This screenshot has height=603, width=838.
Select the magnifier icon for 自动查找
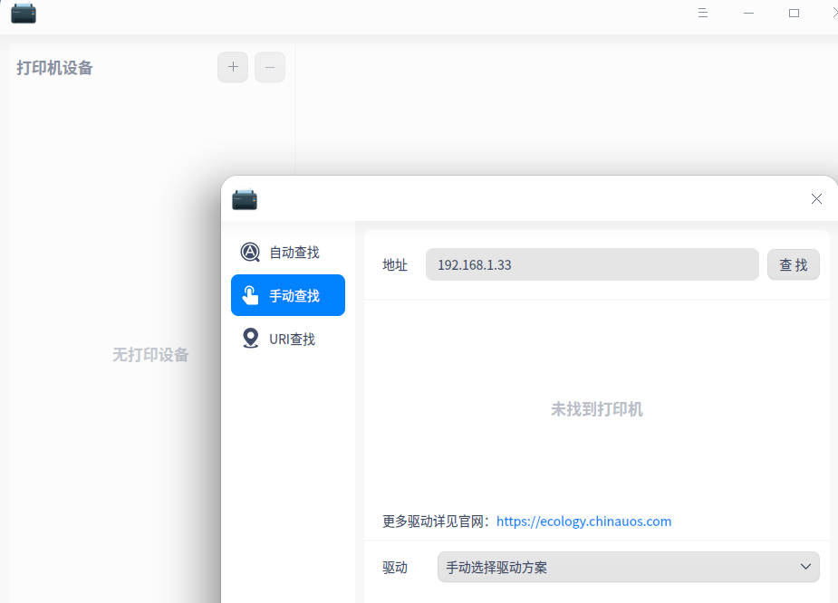pos(250,252)
